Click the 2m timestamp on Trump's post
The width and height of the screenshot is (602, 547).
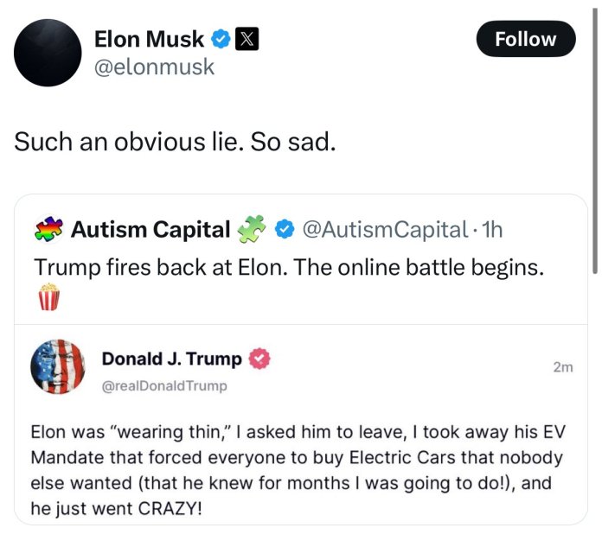562,367
